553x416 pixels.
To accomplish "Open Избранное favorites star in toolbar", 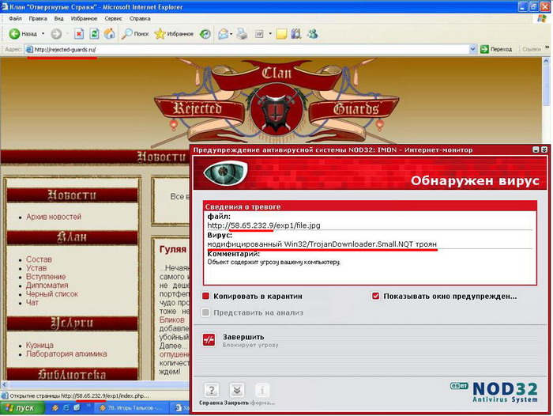I will 160,34.
